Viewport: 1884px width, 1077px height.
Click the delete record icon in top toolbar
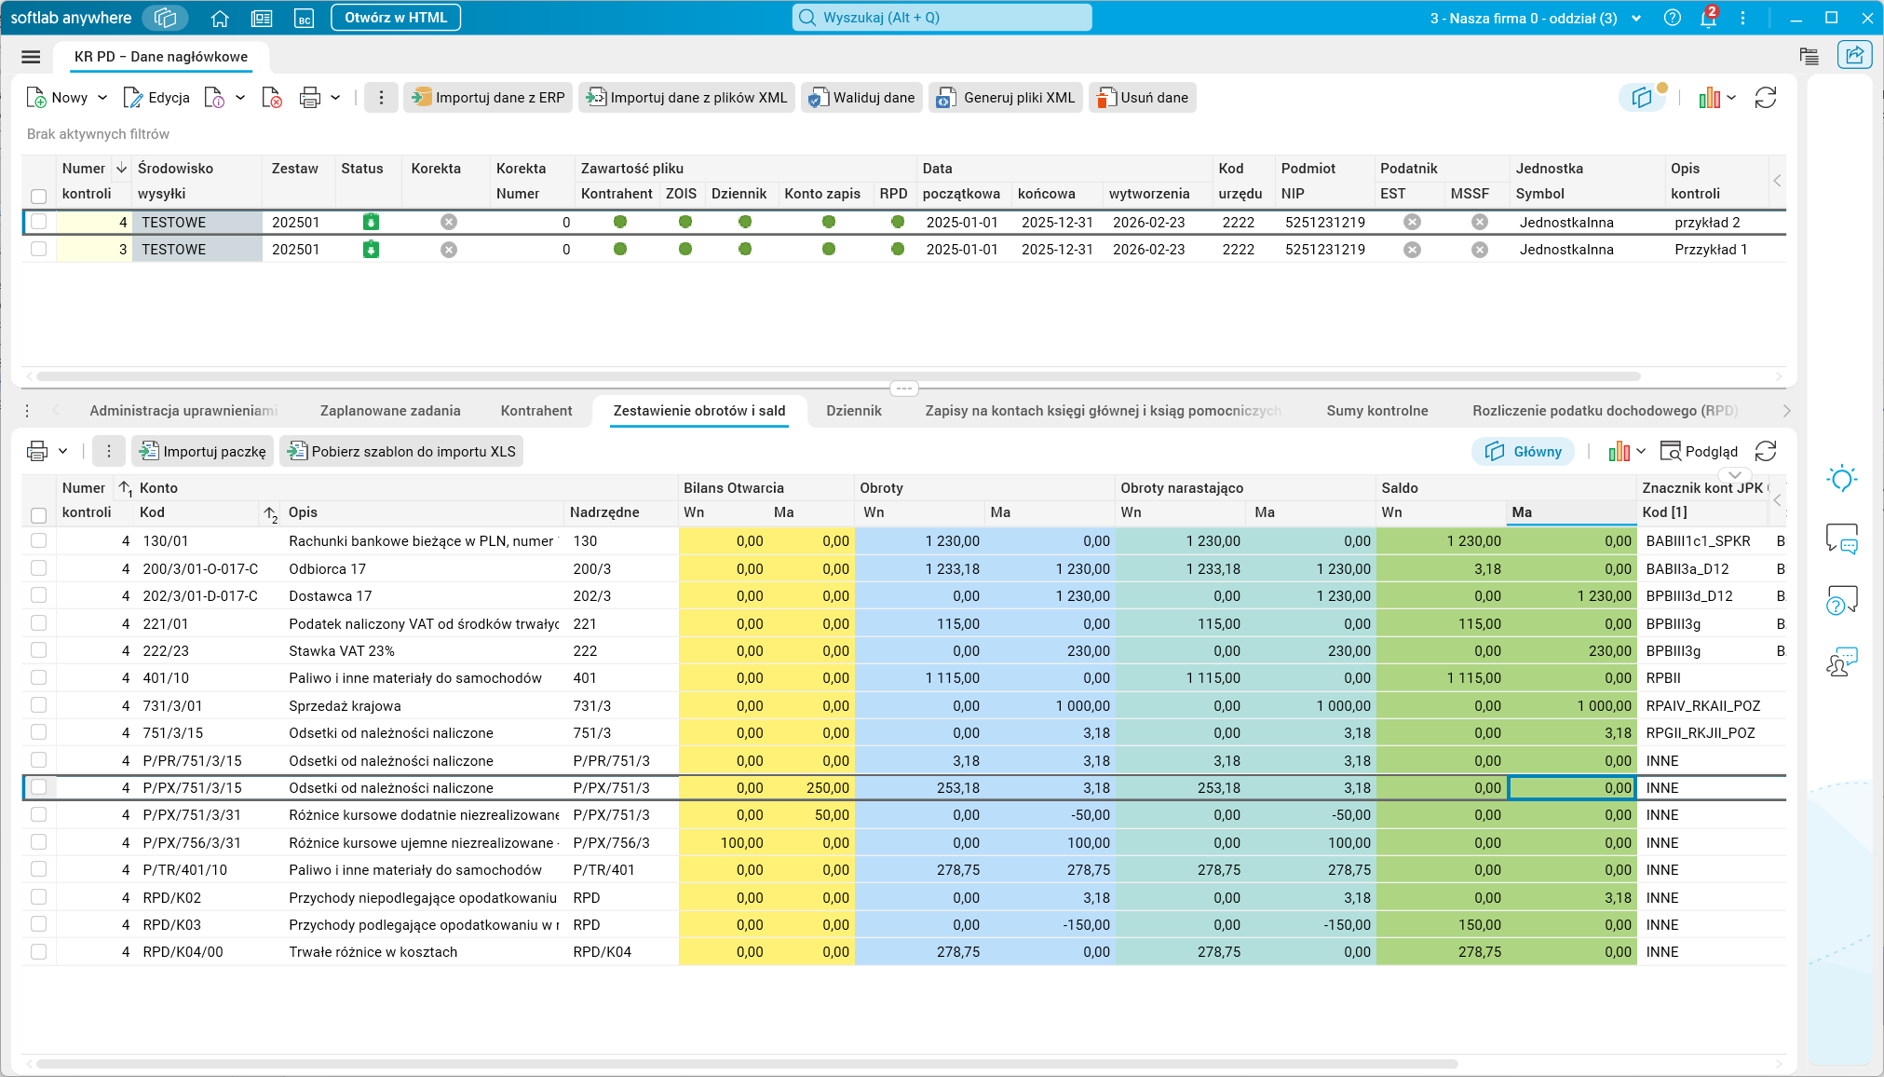pos(272,98)
